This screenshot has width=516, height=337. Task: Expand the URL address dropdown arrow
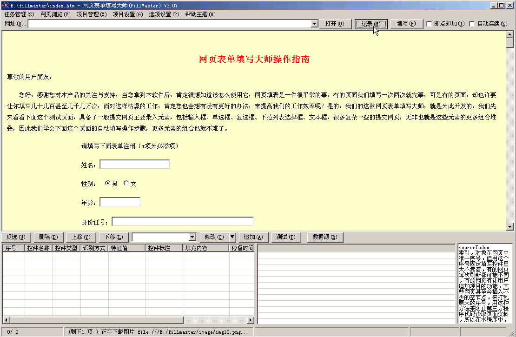pyautogui.click(x=315, y=24)
